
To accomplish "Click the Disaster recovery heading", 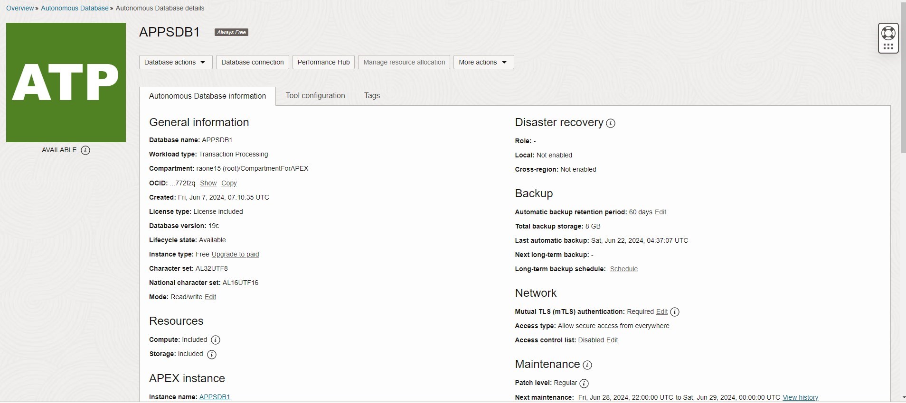I will [559, 122].
